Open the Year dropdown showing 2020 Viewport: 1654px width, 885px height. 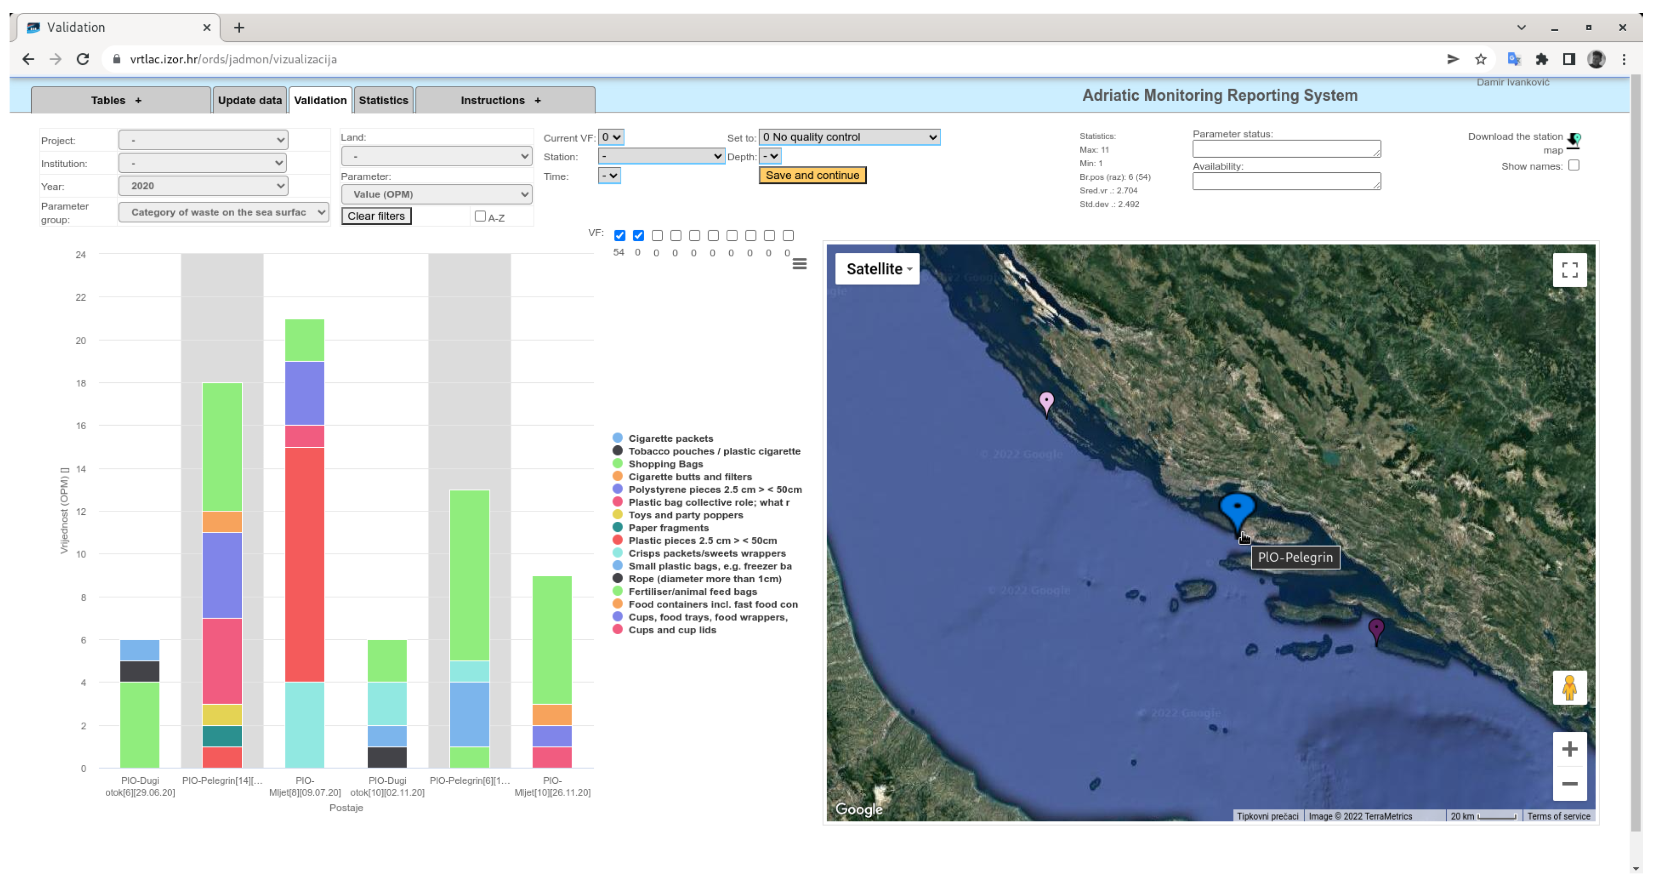point(203,185)
